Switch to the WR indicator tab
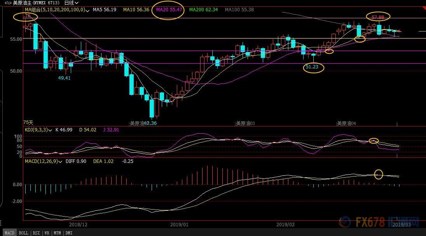The image size is (426, 236). pos(47,233)
